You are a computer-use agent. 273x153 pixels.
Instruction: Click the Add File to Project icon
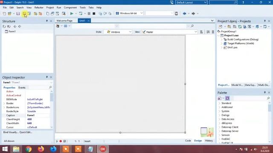[x=35, y=14]
